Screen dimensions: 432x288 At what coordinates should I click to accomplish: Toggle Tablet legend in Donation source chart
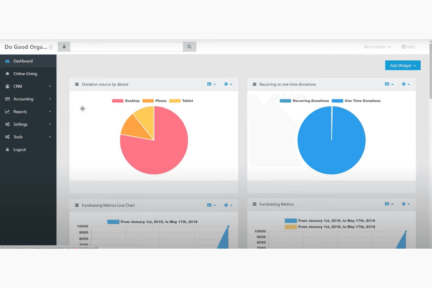[181, 101]
